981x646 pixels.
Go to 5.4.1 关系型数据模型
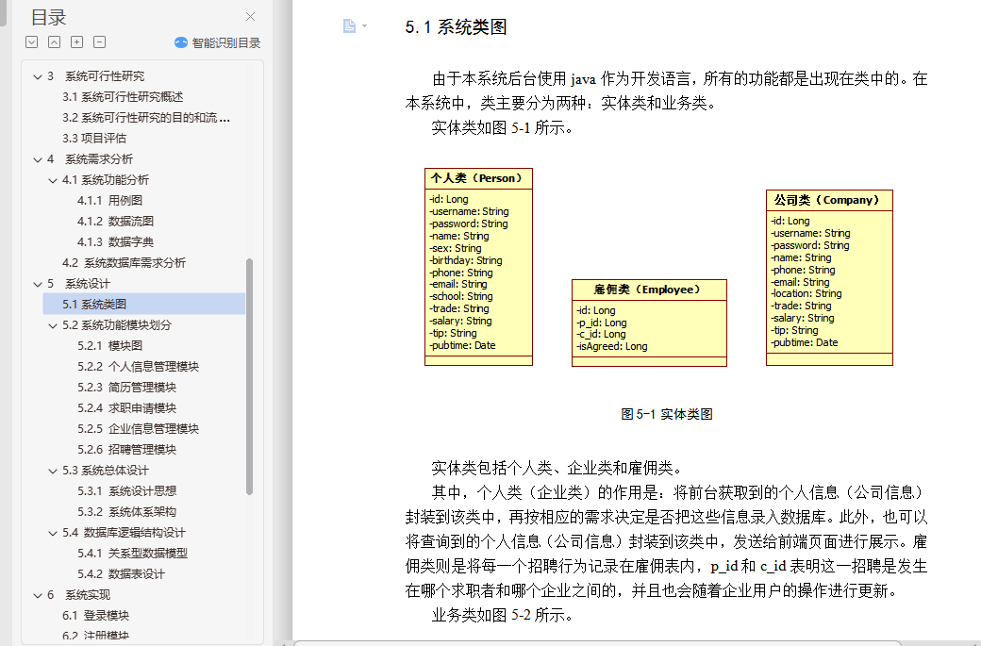(x=133, y=553)
